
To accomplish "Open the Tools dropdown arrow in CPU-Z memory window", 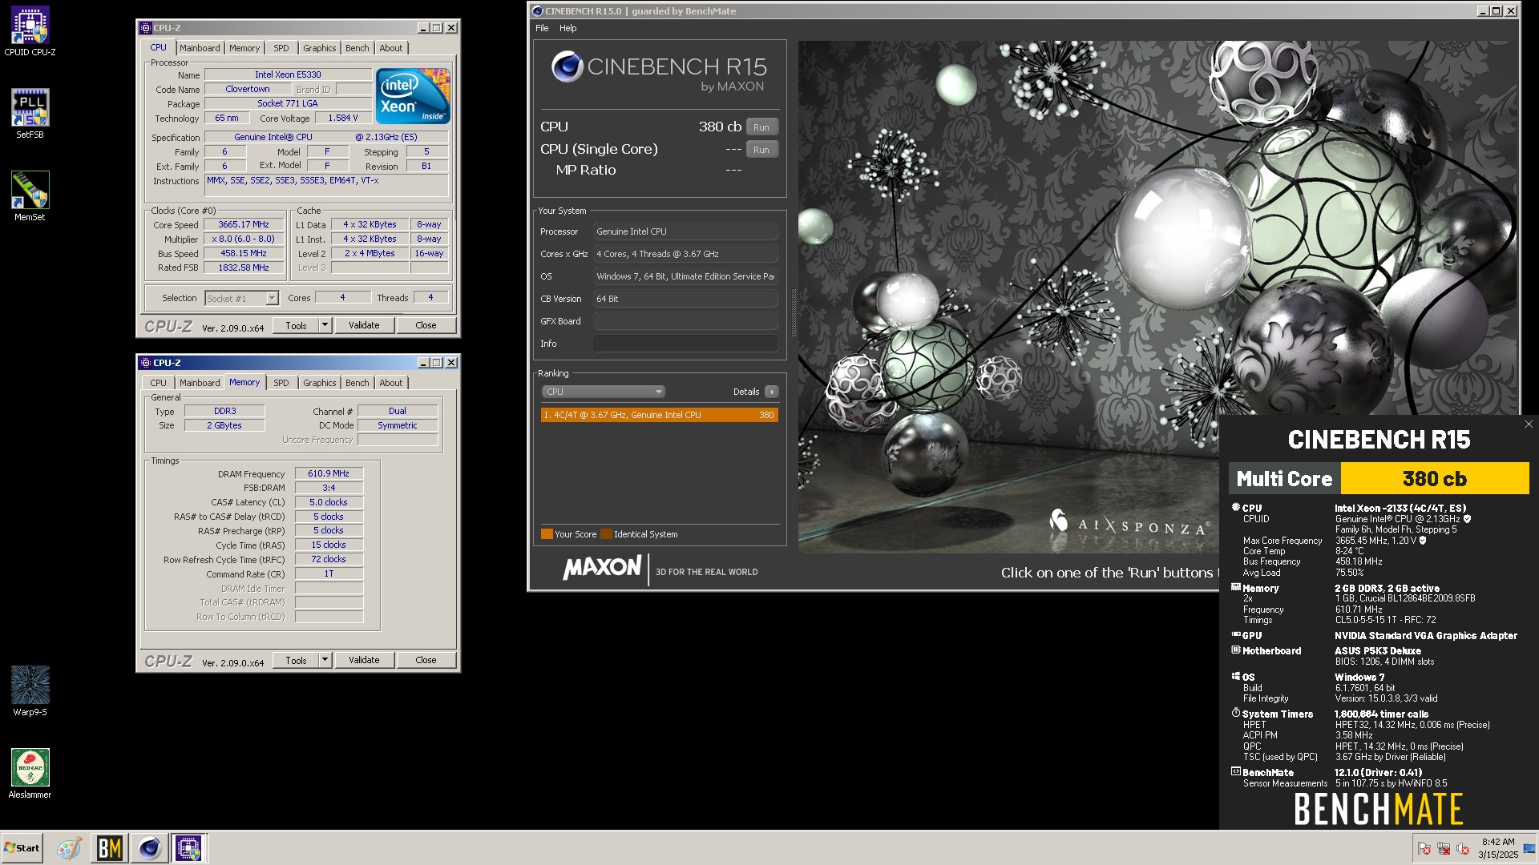I will 325,660.
